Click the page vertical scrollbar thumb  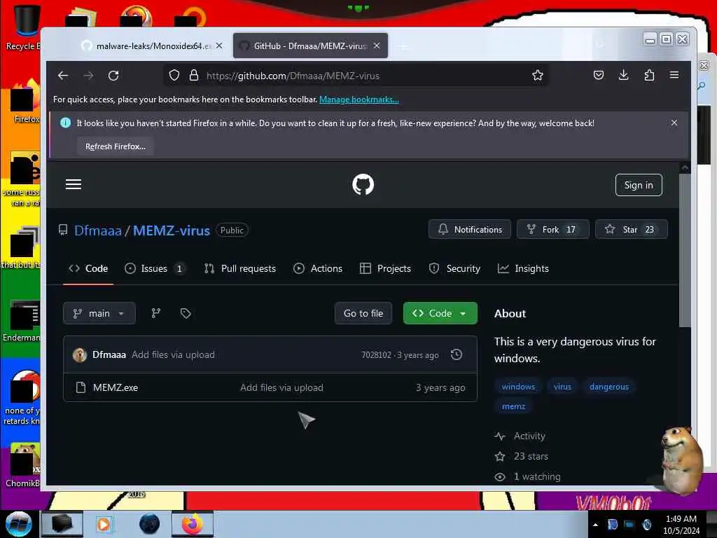coord(684,251)
